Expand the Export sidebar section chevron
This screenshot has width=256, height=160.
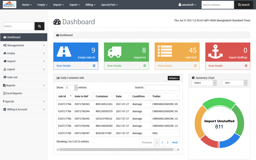[x=44, y=69]
